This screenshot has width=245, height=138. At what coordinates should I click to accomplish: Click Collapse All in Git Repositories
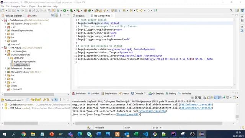coord(28,100)
